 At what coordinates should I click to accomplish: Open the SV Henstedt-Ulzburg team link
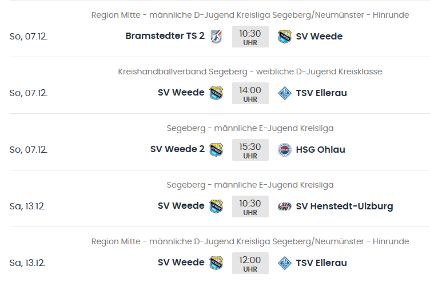pos(344,206)
